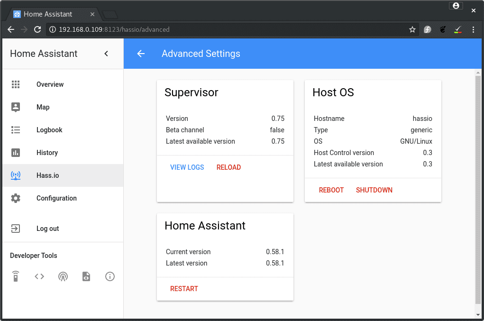
Task: Open the Events developer tool icon
Action: (63, 276)
